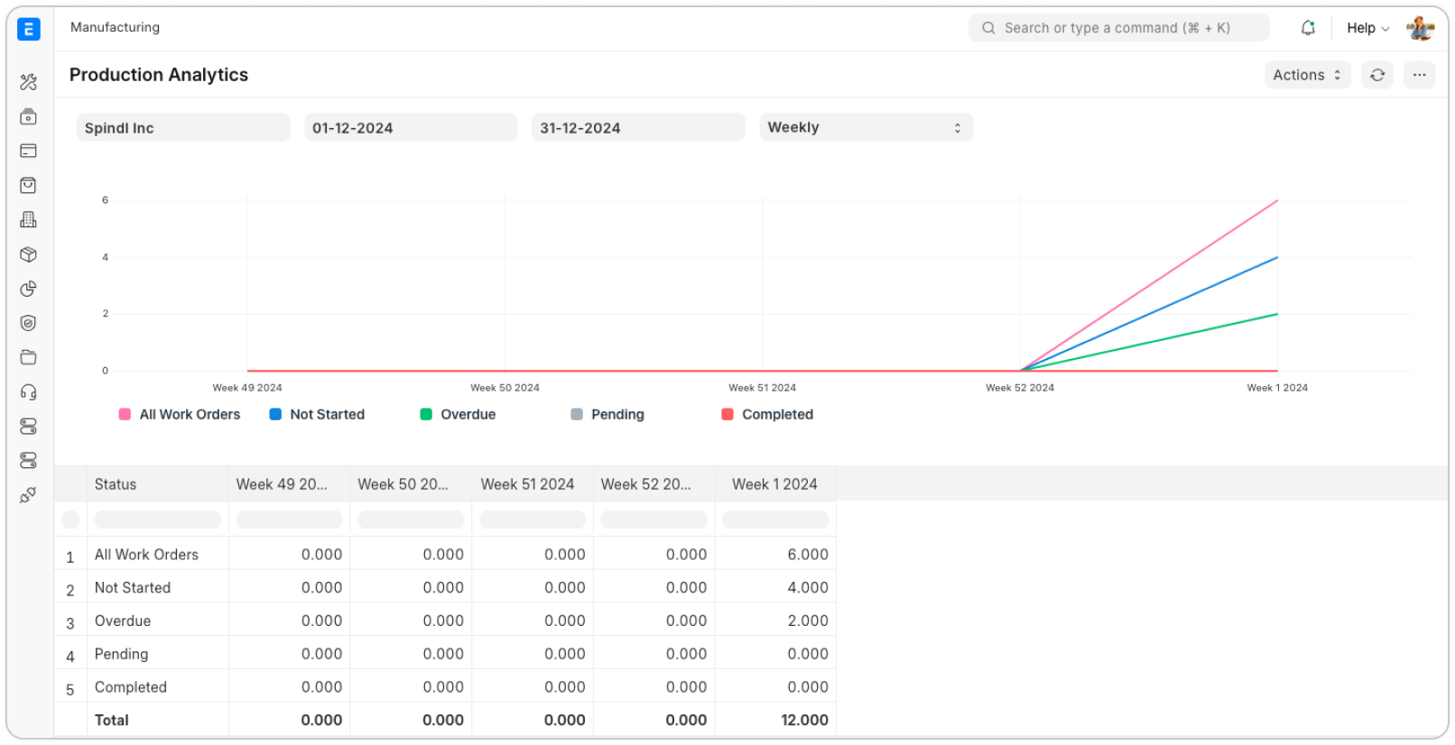The image size is (1455, 745).
Task: Toggle the Not Started legend series
Action: pos(317,415)
